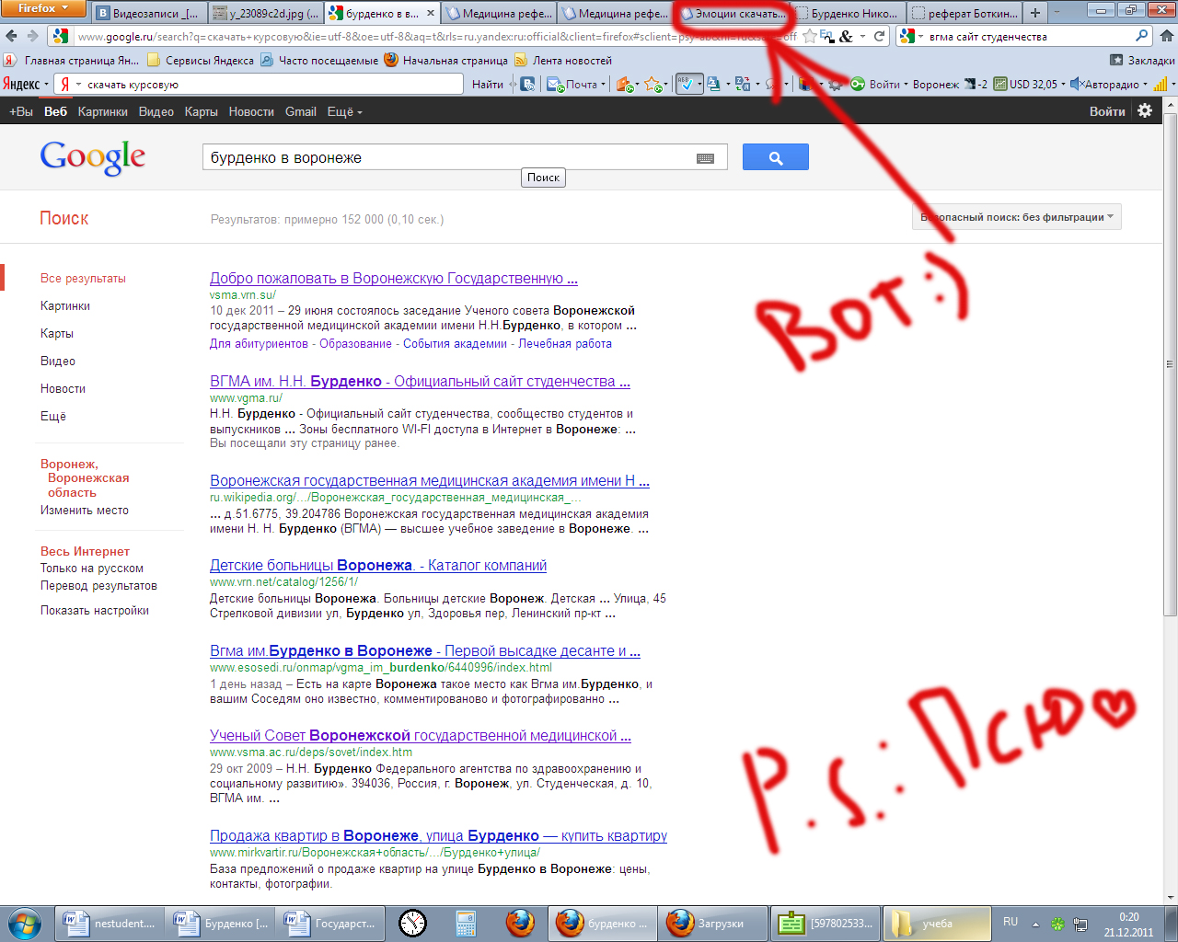1178x942 pixels.
Task: Click Показать настройки in the sidebar
Action: click(x=95, y=610)
